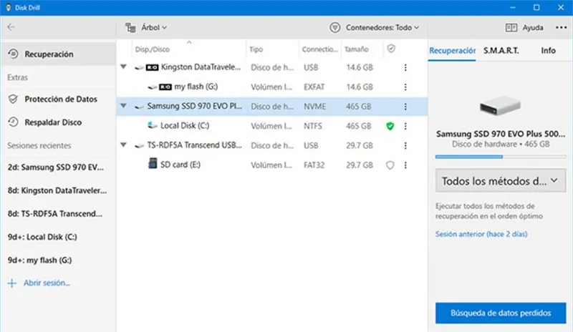Image resolution: width=573 pixels, height=332 pixels.
Task: Collapse the TS-RDF5A Transcend tree node
Action: click(123, 145)
